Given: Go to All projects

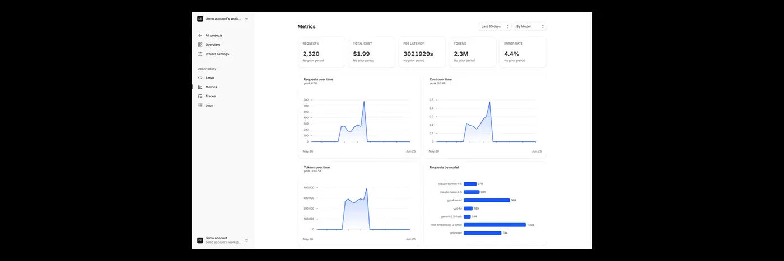Looking at the screenshot, I should click(214, 35).
